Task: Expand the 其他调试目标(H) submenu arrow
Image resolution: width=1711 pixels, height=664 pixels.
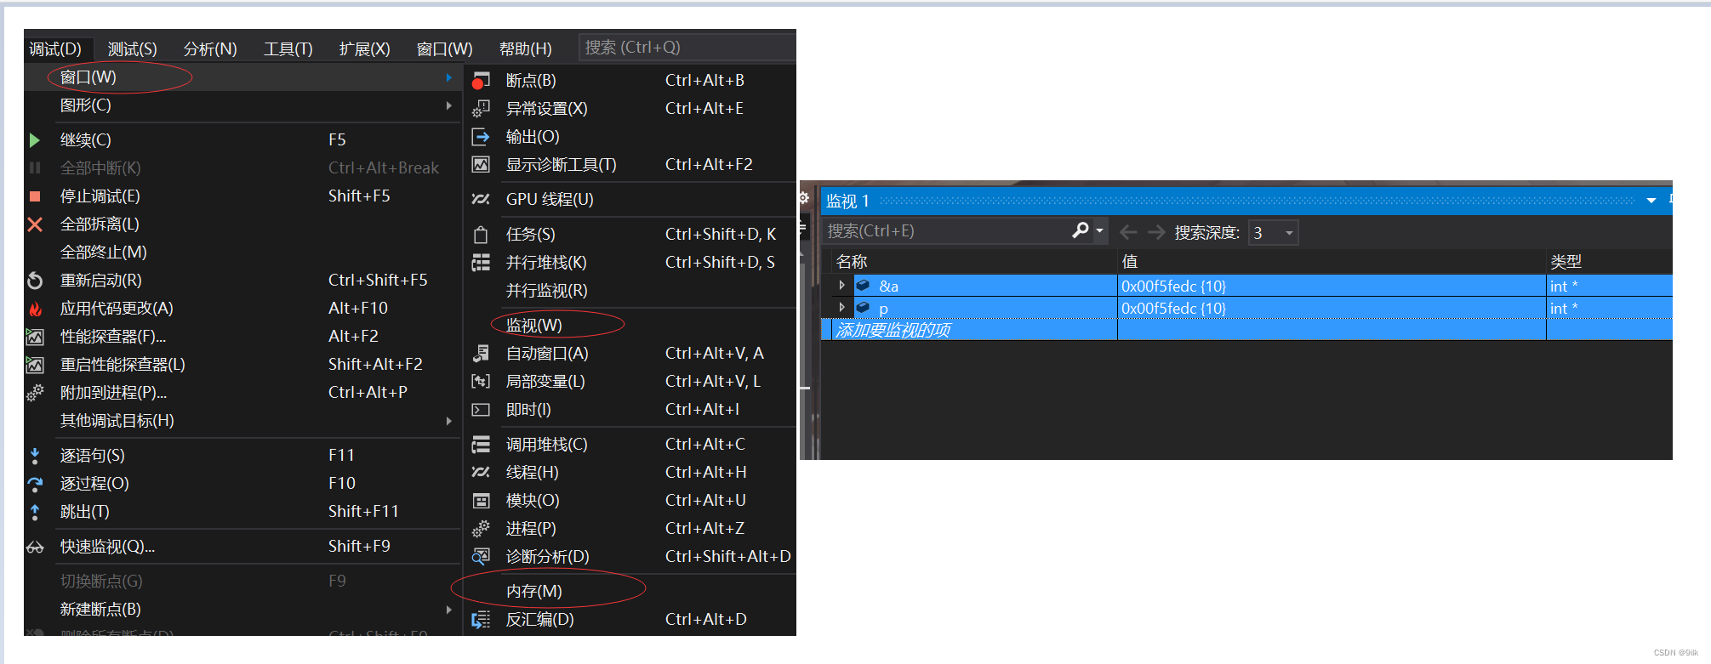Action: click(x=448, y=421)
